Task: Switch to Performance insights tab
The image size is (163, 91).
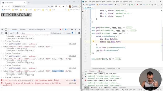Action: pos(37,30)
